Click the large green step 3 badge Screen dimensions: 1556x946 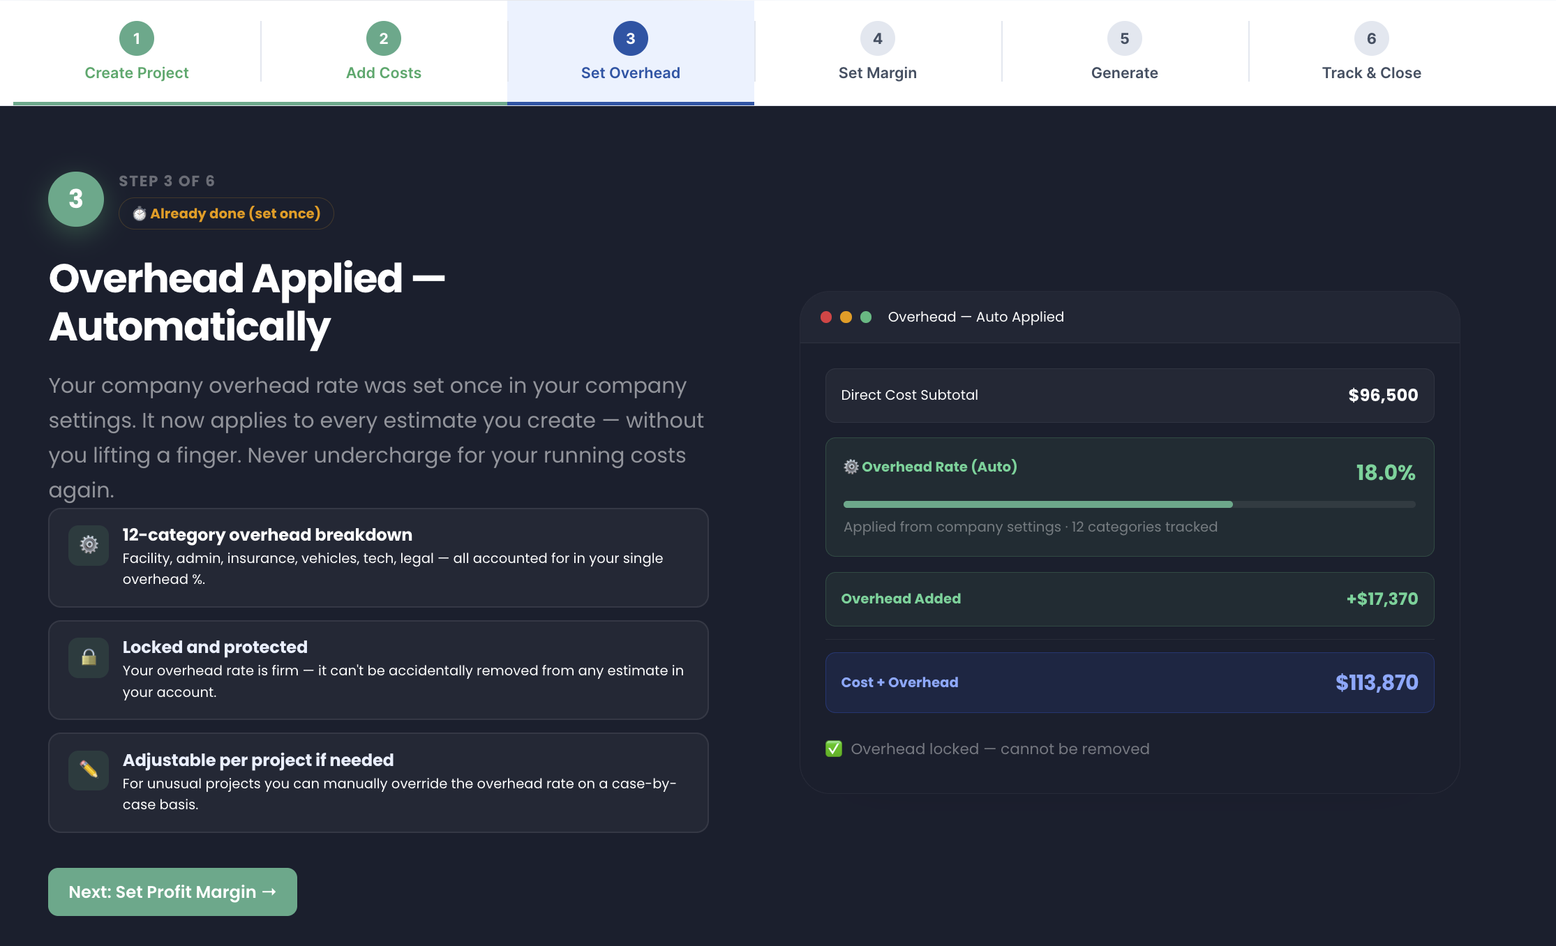[x=76, y=199]
